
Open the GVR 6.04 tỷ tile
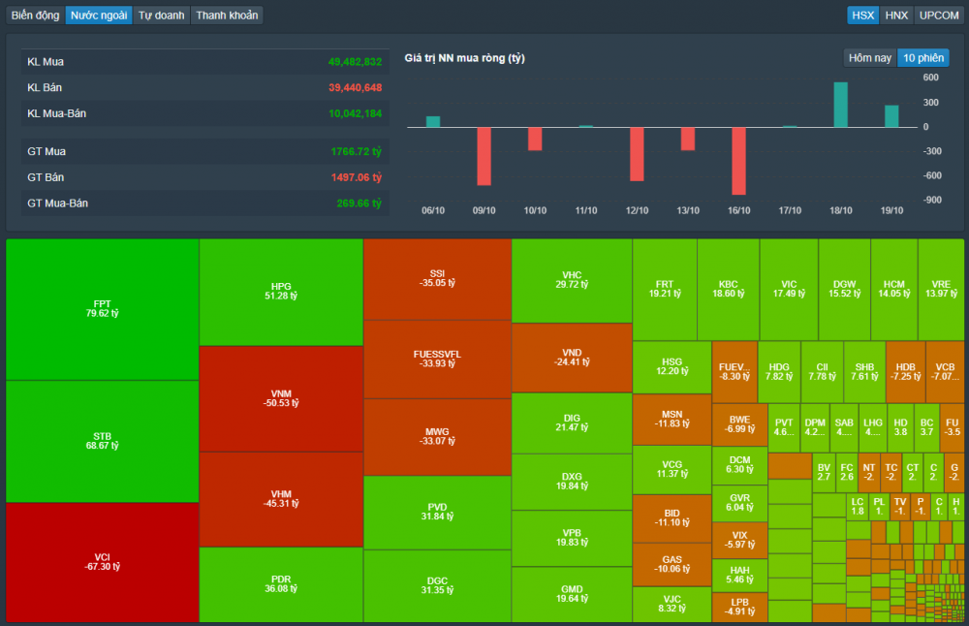tap(739, 503)
